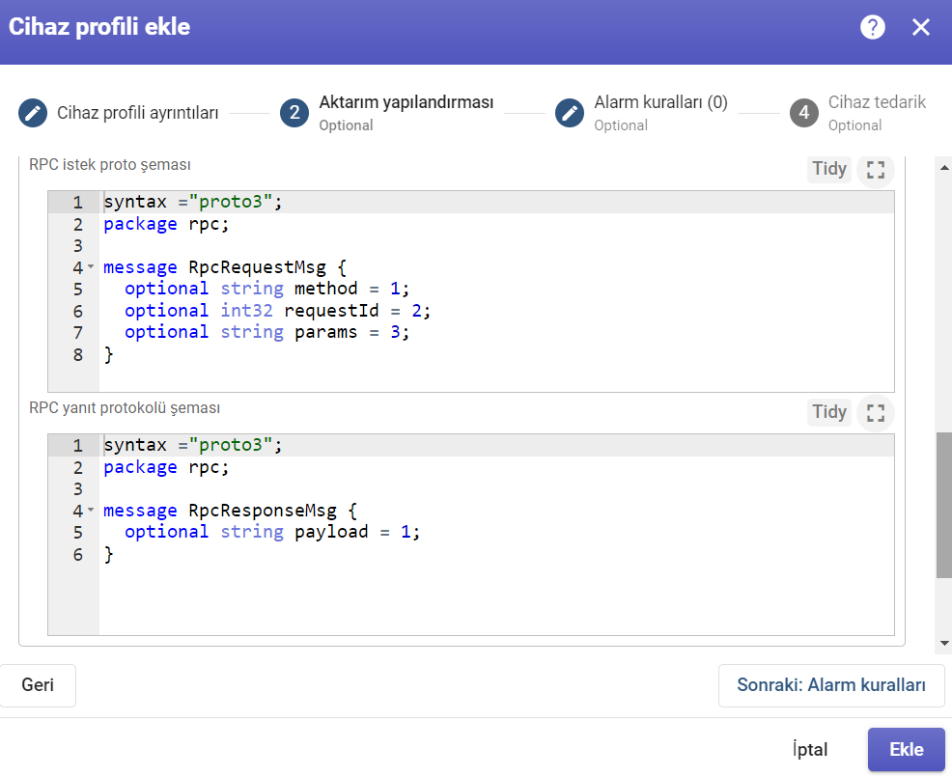Tidy the RPC istek proto şeması code
The height and width of the screenshot is (776, 952).
[829, 169]
